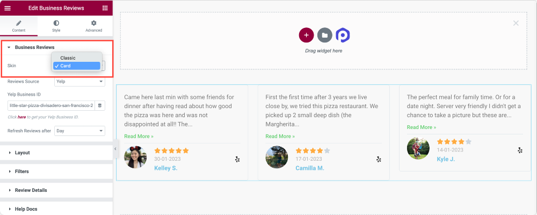The width and height of the screenshot is (537, 215).
Task: Open the Refresh Reviews after dropdown
Action: [x=79, y=131]
